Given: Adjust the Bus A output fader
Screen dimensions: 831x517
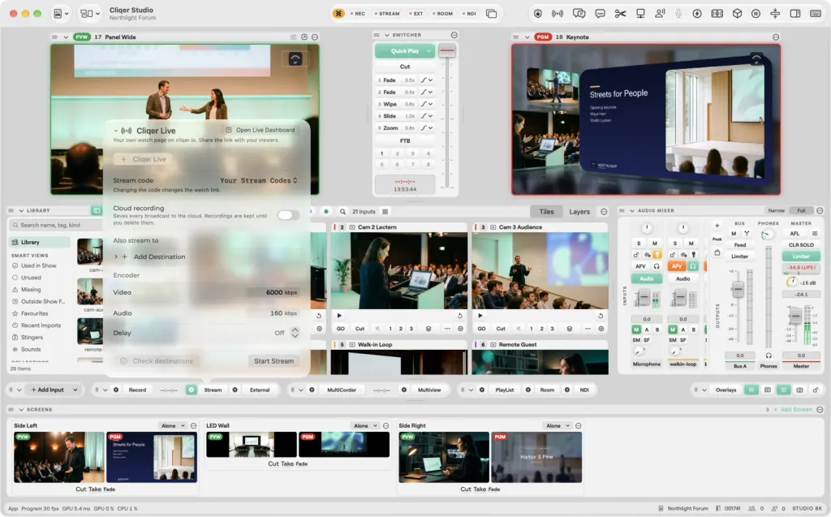Looking at the screenshot, I should (x=738, y=290).
